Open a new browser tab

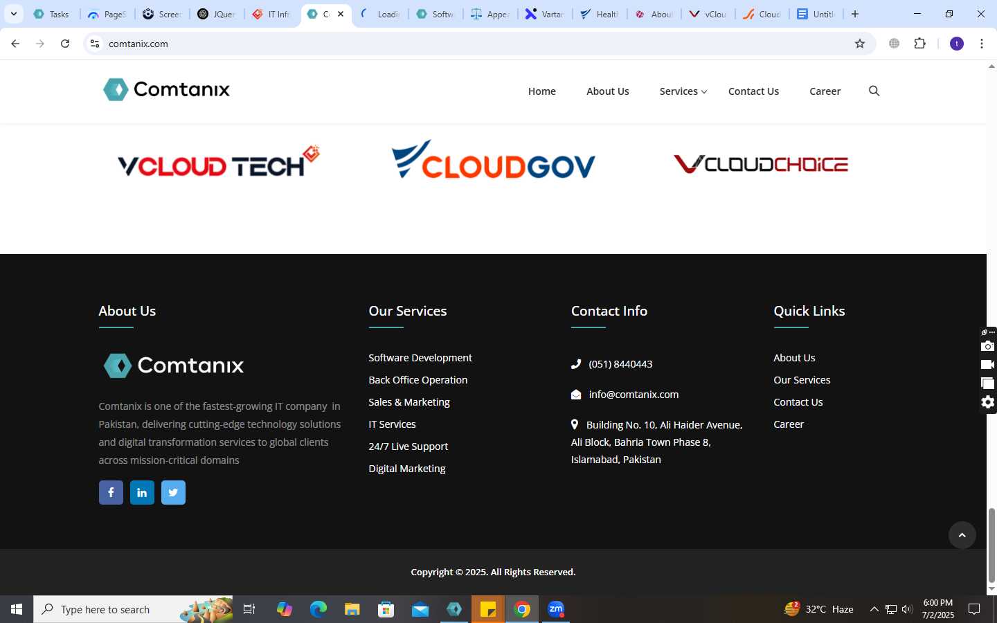[855, 14]
